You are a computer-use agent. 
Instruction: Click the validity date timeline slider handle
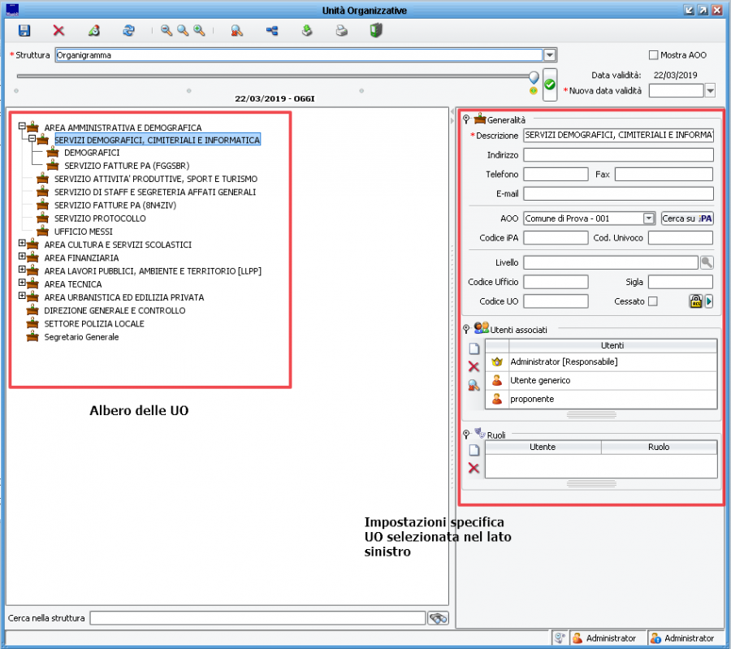click(x=534, y=77)
